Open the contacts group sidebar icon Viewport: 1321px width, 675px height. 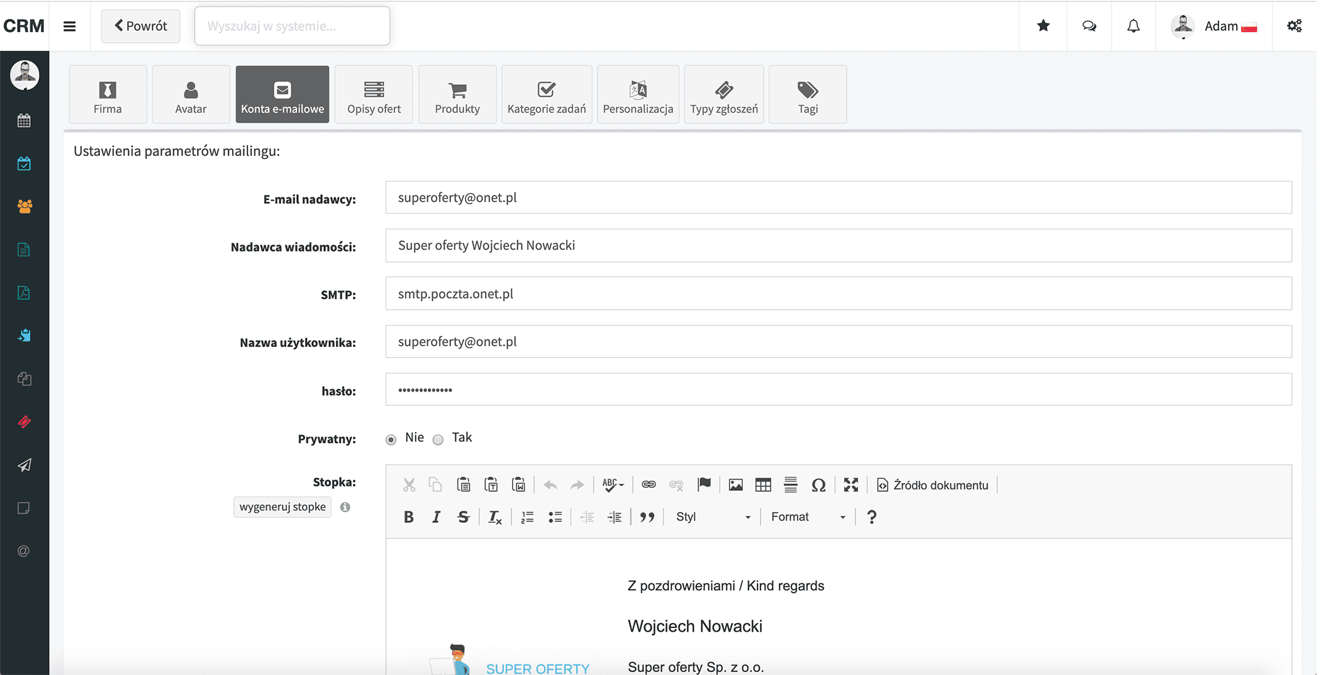coord(25,206)
